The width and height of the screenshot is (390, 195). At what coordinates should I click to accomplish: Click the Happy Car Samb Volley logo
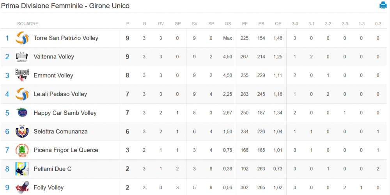(x=22, y=112)
